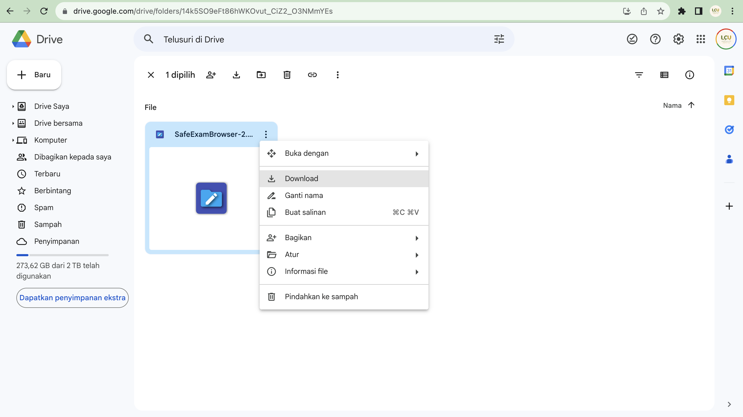
Task: Click the move-to-folder toolbar icon
Action: click(x=261, y=75)
